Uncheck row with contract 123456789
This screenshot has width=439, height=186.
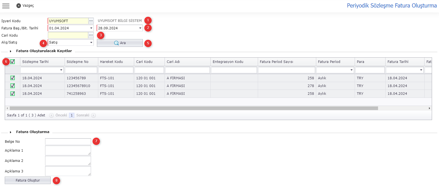click(x=13, y=78)
